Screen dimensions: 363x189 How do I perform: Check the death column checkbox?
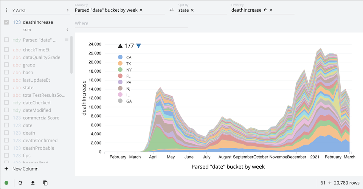[6, 133]
